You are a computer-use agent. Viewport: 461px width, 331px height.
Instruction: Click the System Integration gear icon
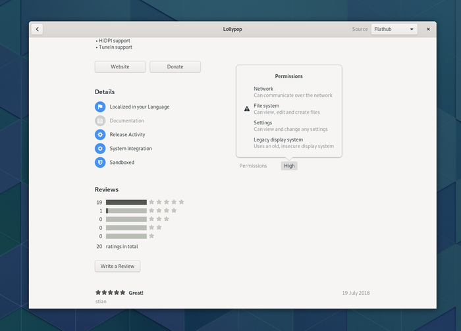[x=100, y=148]
